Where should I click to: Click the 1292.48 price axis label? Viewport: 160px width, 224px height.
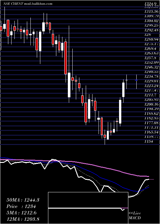151,30
